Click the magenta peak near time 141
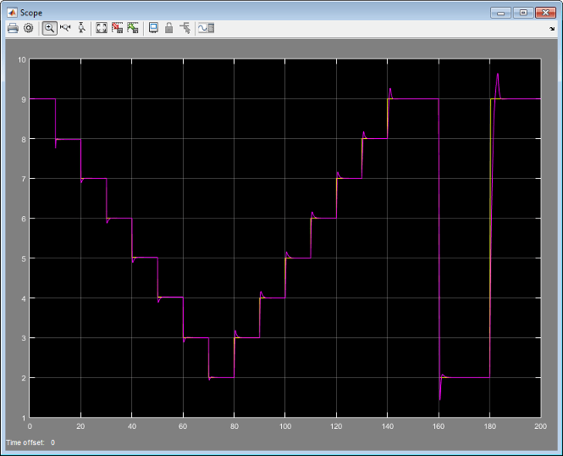 coord(390,89)
